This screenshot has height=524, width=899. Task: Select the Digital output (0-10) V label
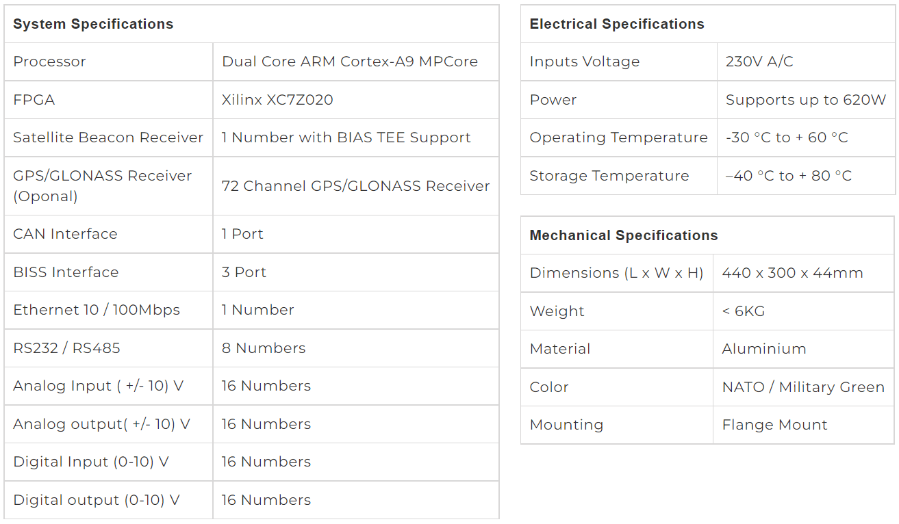pyautogui.click(x=97, y=500)
